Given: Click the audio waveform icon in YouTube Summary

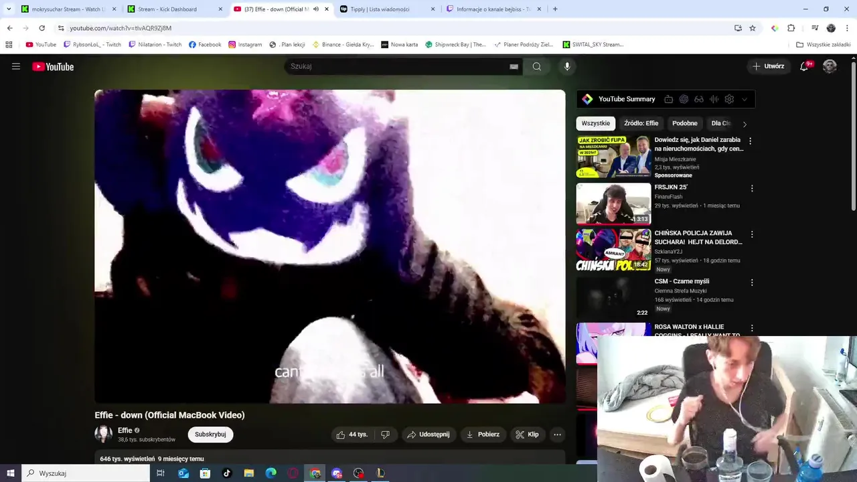Looking at the screenshot, I should coord(714,99).
